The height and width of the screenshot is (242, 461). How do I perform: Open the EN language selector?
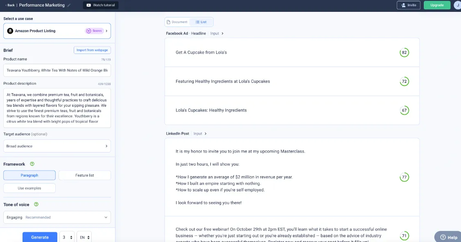click(x=84, y=238)
